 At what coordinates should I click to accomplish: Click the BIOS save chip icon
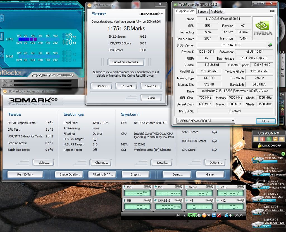(x=270, y=45)
